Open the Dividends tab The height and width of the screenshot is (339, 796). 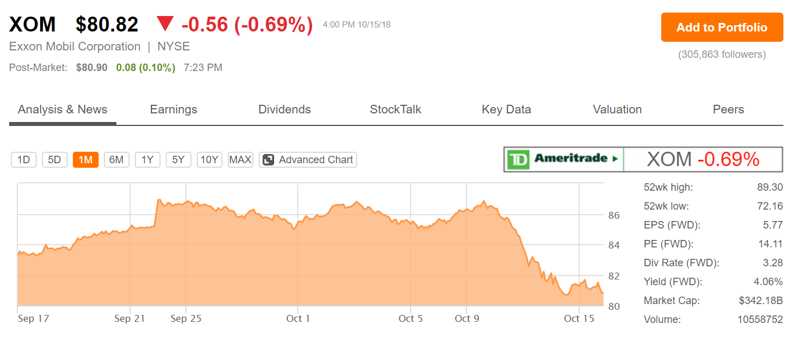(284, 109)
